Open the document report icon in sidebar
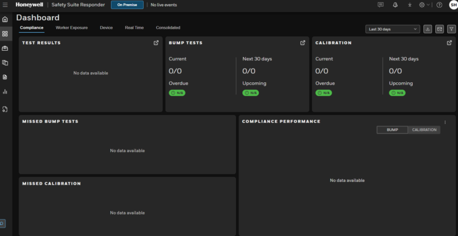 pyautogui.click(x=5, y=77)
